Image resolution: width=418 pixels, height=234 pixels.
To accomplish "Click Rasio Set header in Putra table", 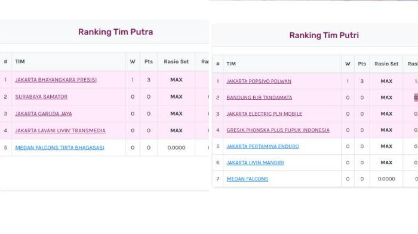I will [x=176, y=62].
